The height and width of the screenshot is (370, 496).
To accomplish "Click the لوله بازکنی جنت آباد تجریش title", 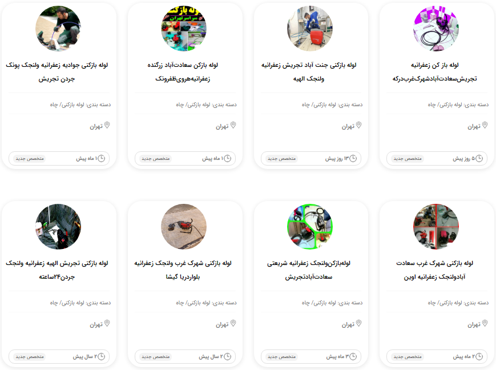I will (309, 72).
